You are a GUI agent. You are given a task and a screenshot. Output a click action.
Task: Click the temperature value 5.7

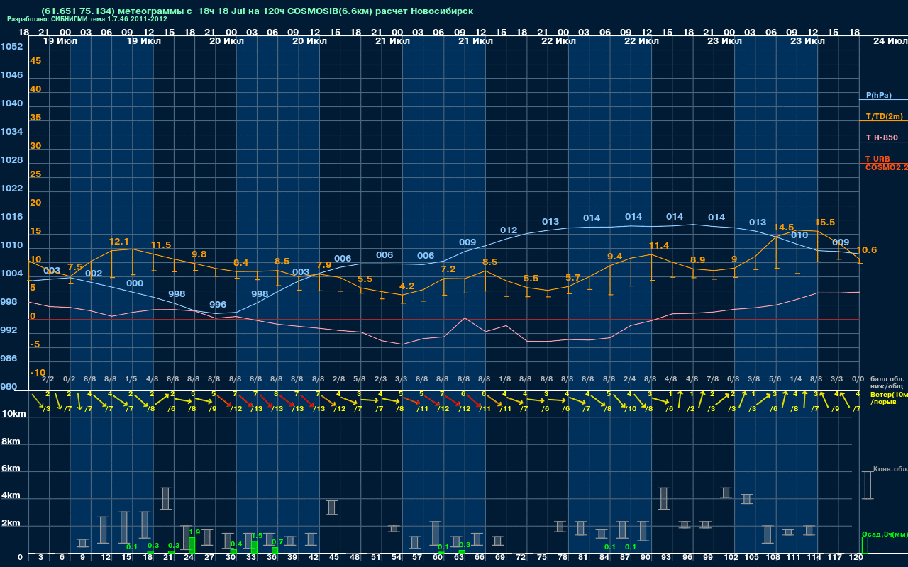(x=573, y=278)
